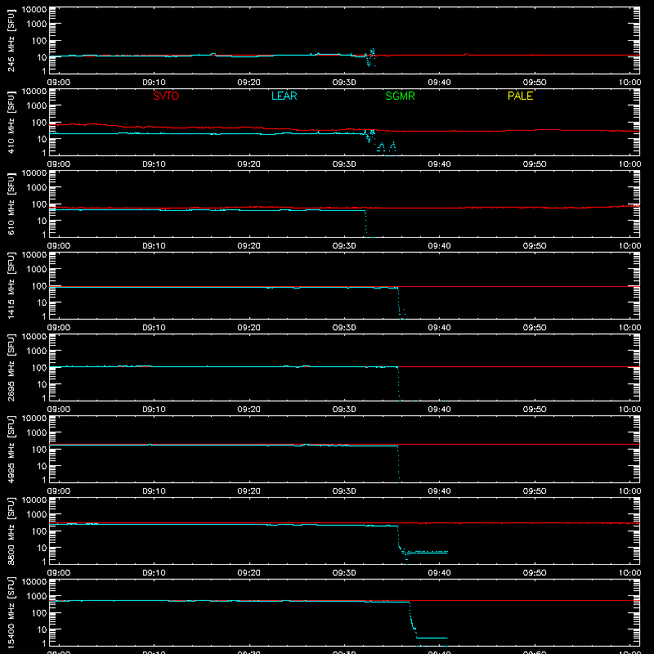This screenshot has height=654, width=654.
Task: Select the 610 MHz [SFU] axis label
Action: coord(11,204)
